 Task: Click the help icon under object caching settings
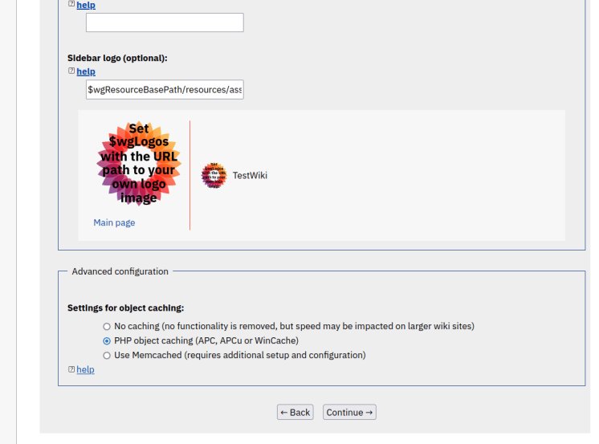[x=71, y=369]
